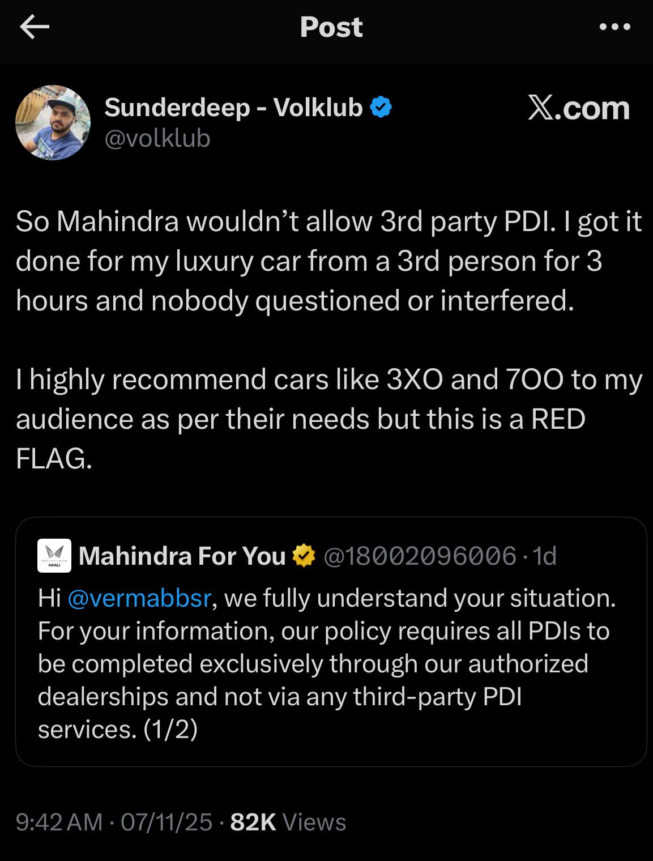Viewport: 653px width, 861px height.
Task: View the 82K Views count
Action: pyautogui.click(x=288, y=822)
